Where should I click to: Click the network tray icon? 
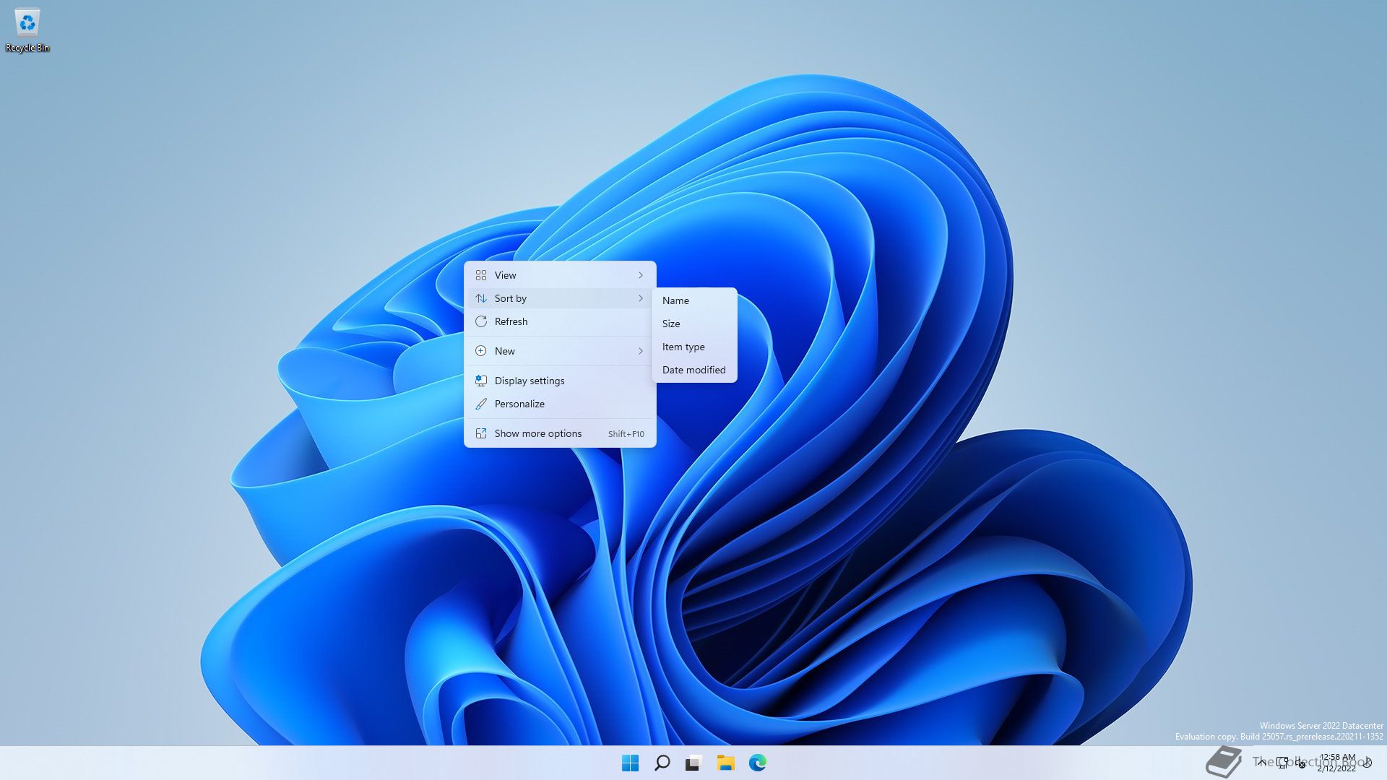(1282, 763)
